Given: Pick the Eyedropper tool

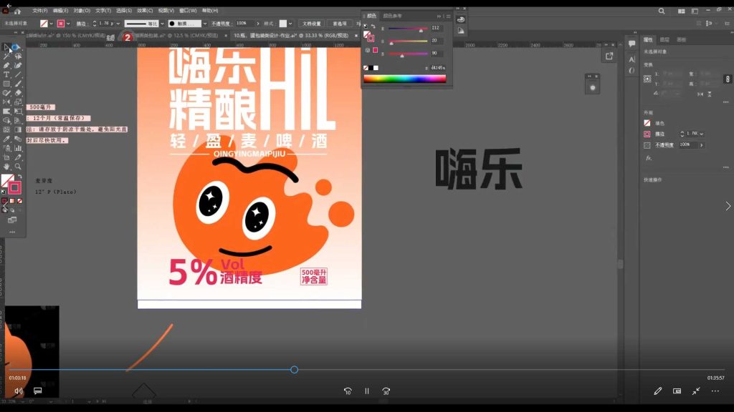Looking at the screenshot, I should pyautogui.click(x=6, y=138).
